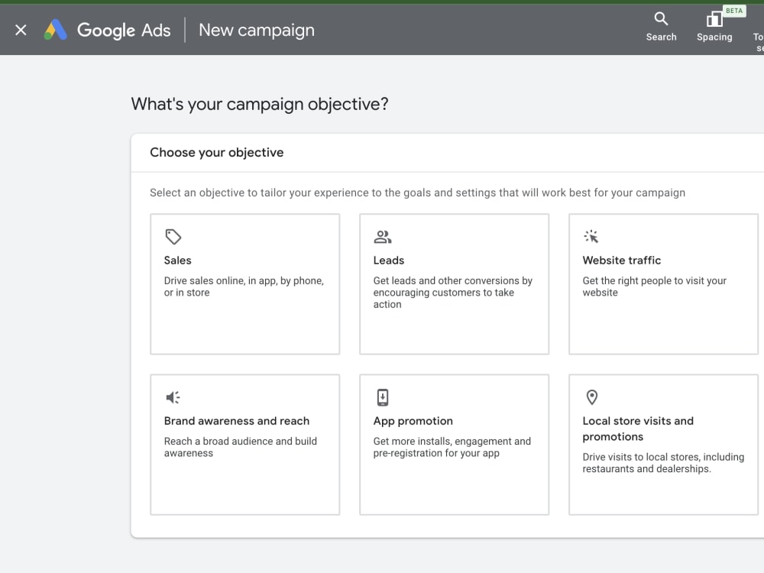Click 'Drive sales online, in app' description

pos(244,286)
